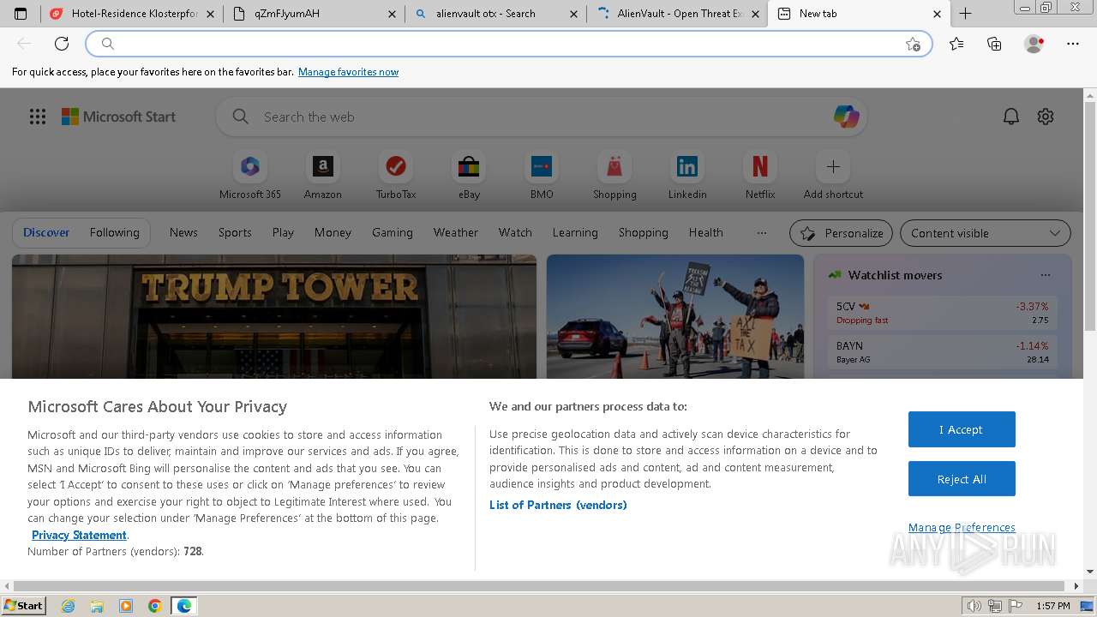Add this page to favorites star

tap(913, 44)
